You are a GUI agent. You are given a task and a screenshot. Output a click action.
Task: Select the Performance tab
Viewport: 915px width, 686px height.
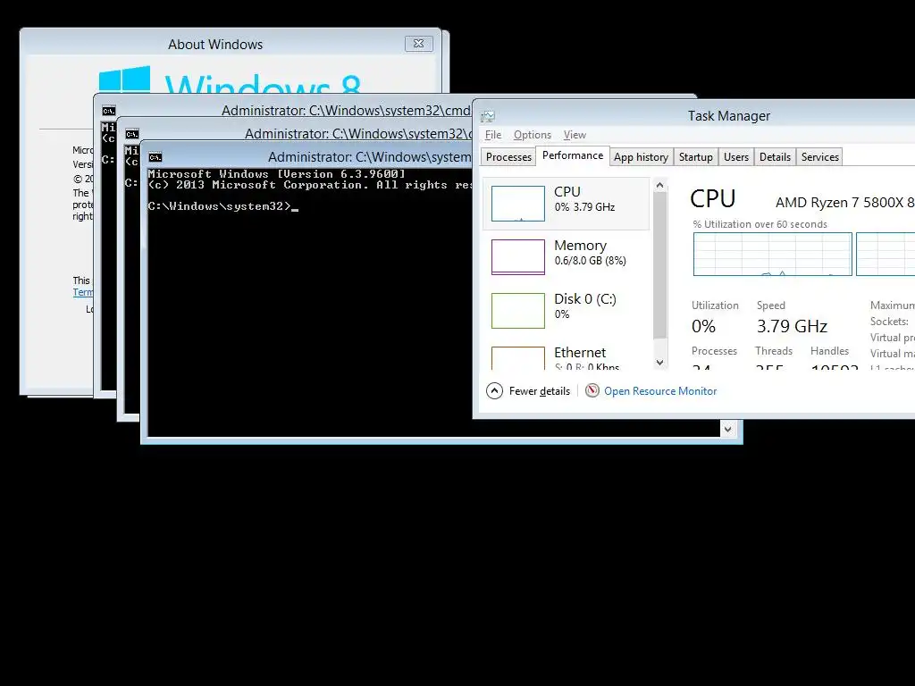click(573, 155)
